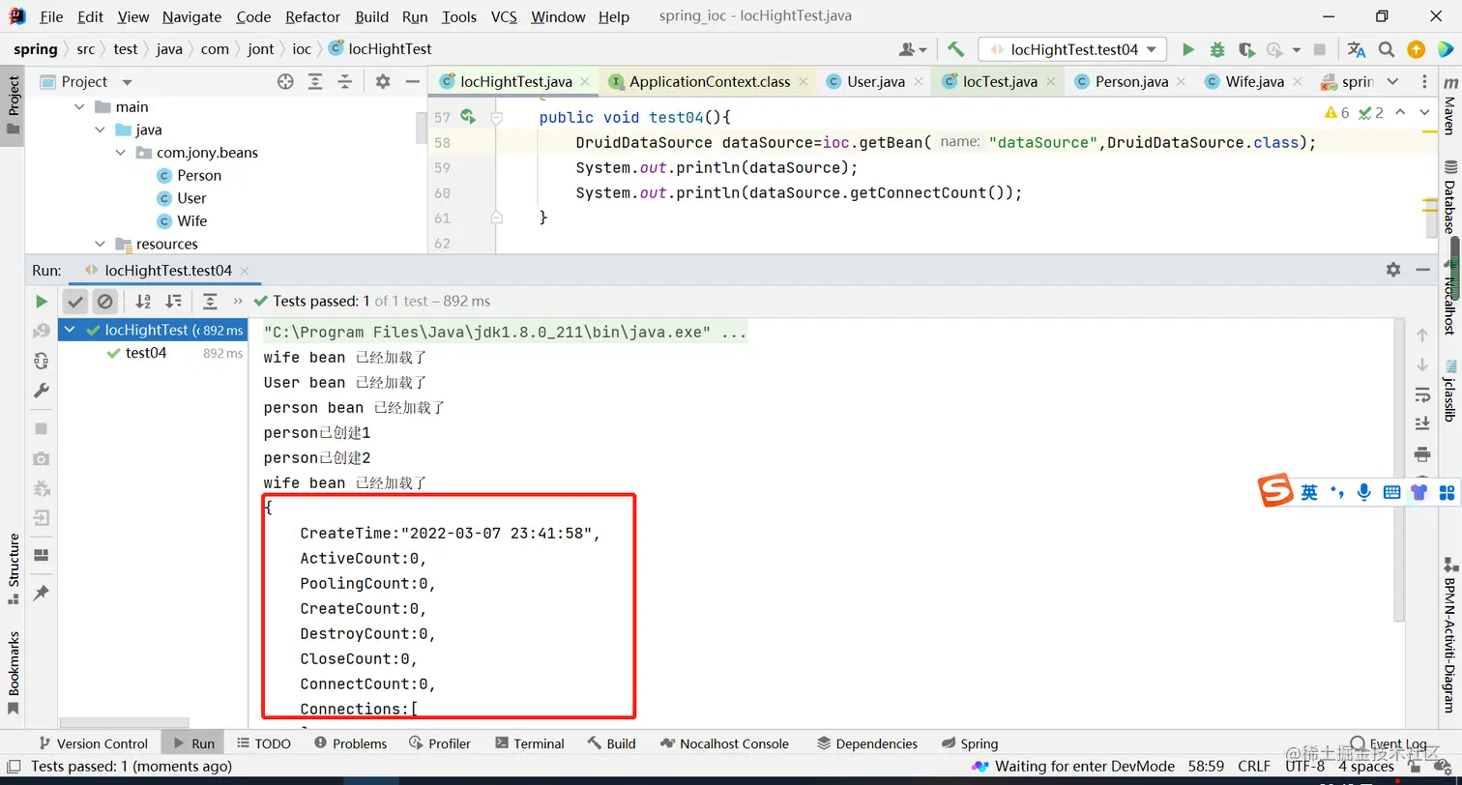Open the Version Control tool window

(x=92, y=743)
